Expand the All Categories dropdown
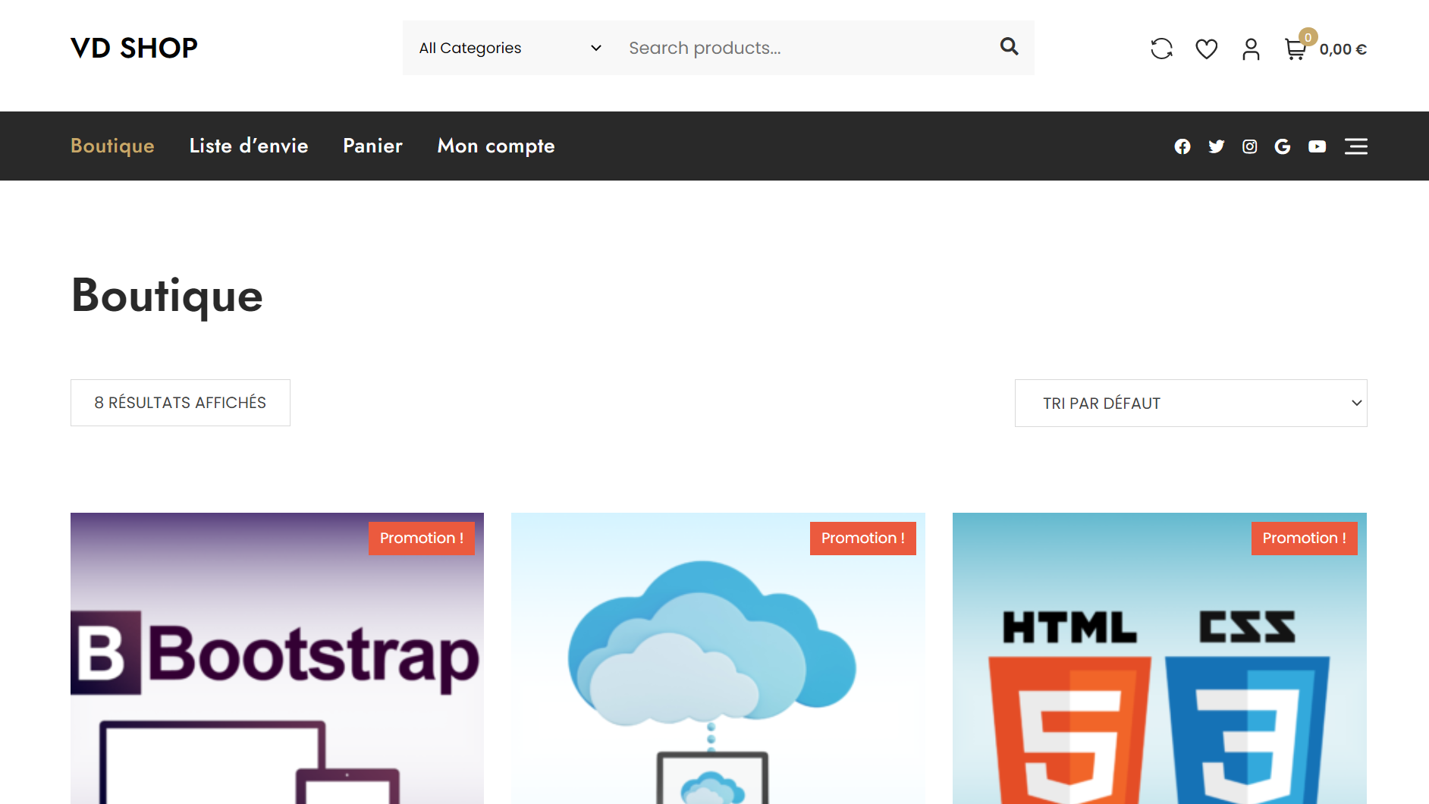The width and height of the screenshot is (1429, 804). (x=510, y=48)
